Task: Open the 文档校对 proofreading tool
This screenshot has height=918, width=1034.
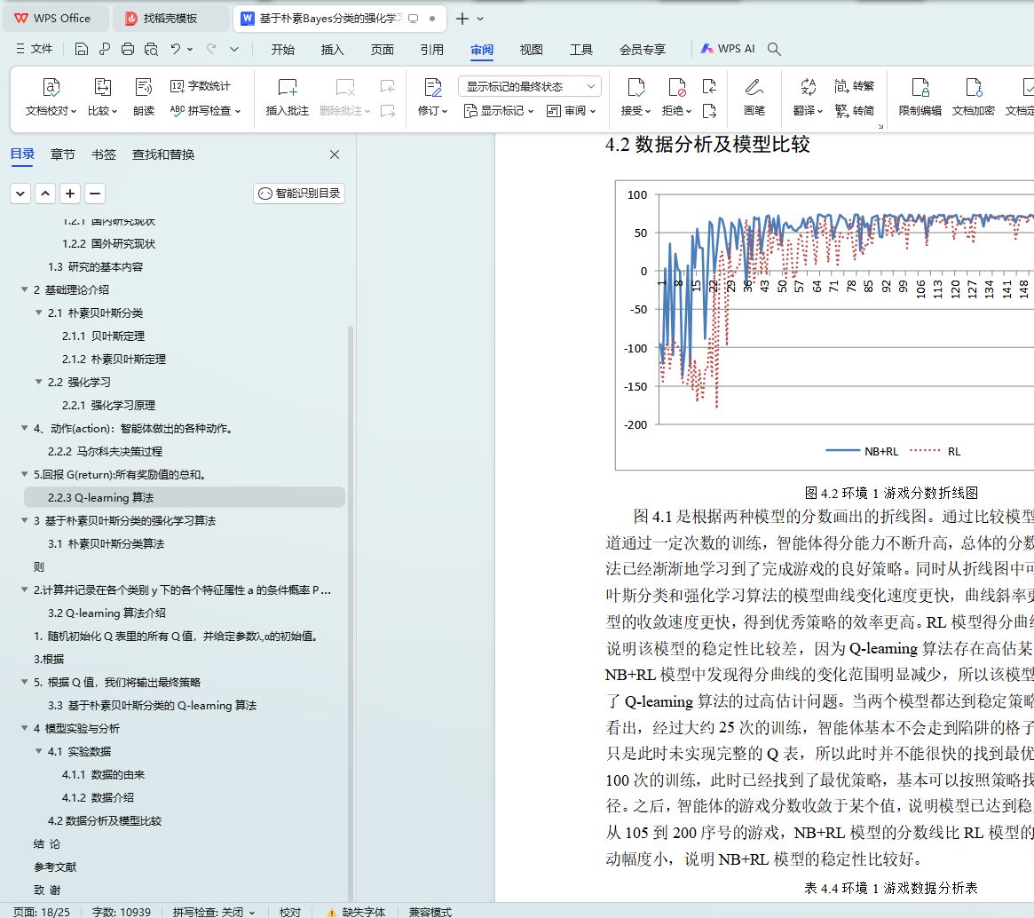Action: [51, 96]
